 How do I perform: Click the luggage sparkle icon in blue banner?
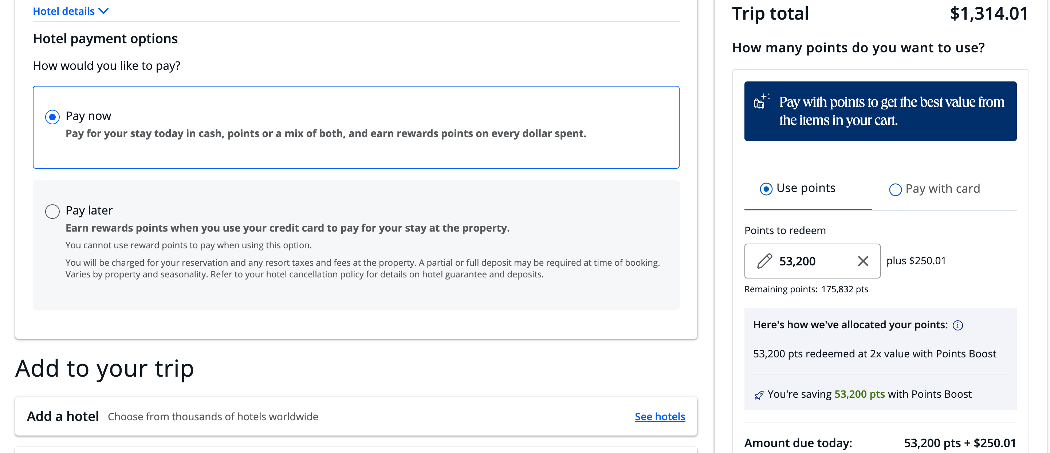coord(760,102)
